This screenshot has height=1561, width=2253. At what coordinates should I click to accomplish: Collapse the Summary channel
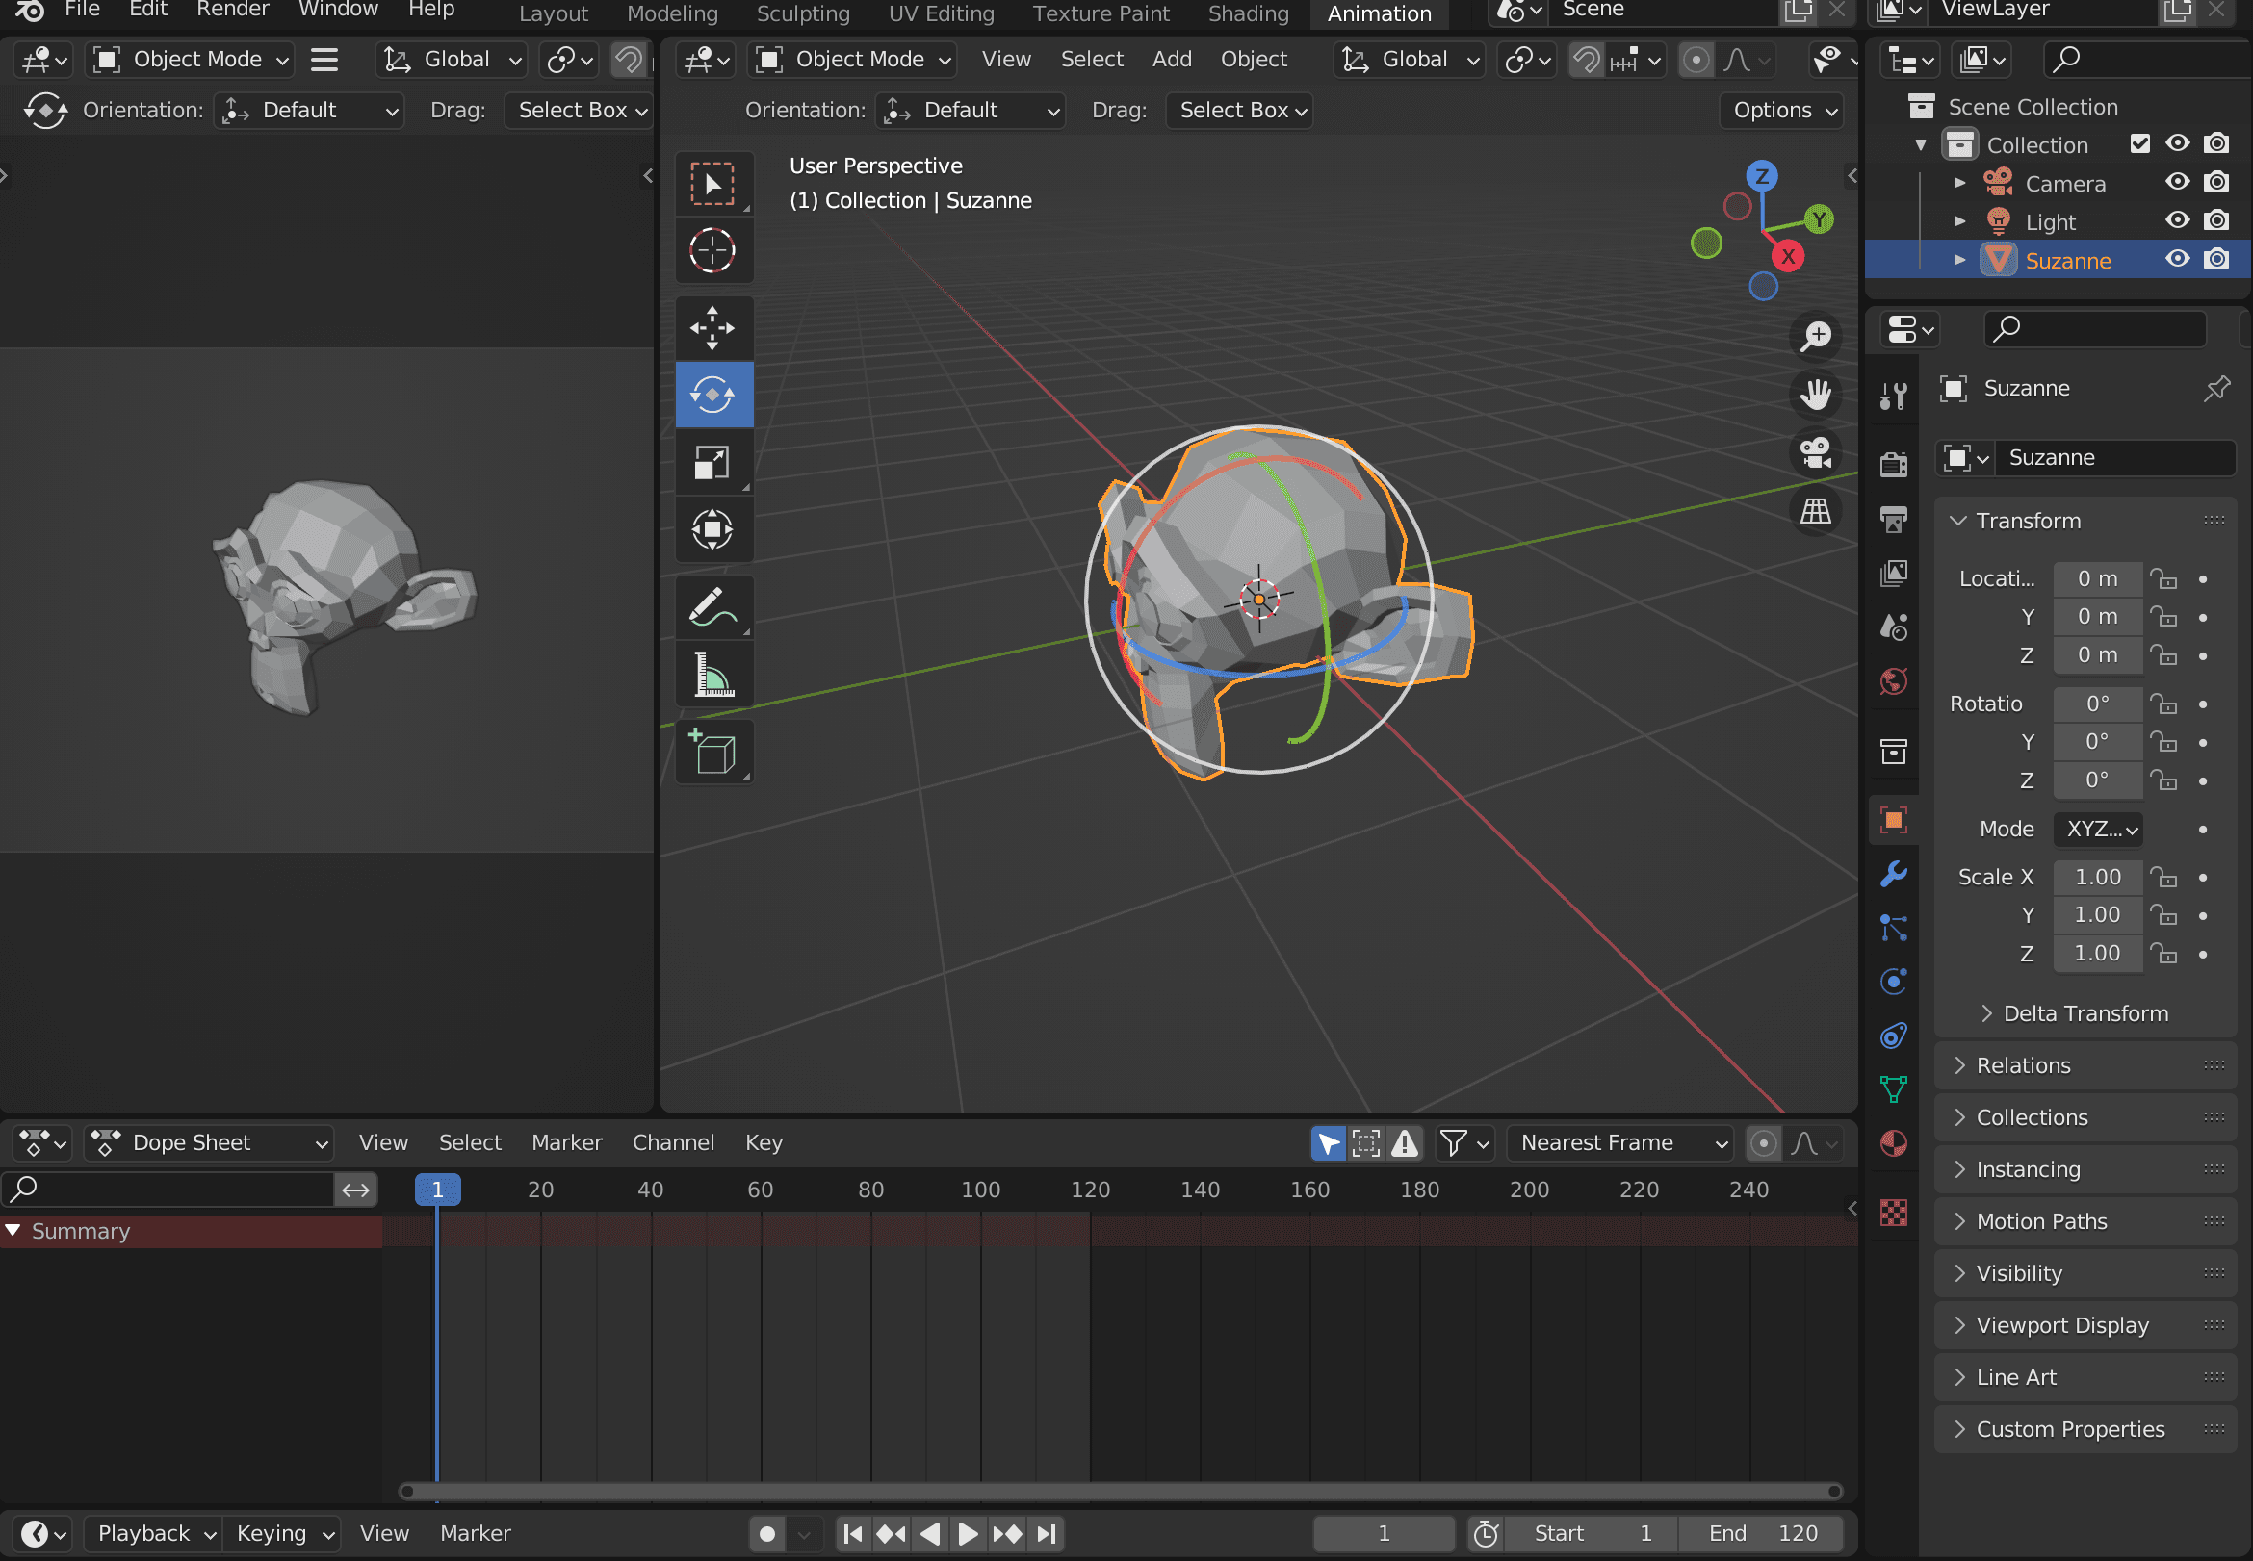pos(13,1230)
